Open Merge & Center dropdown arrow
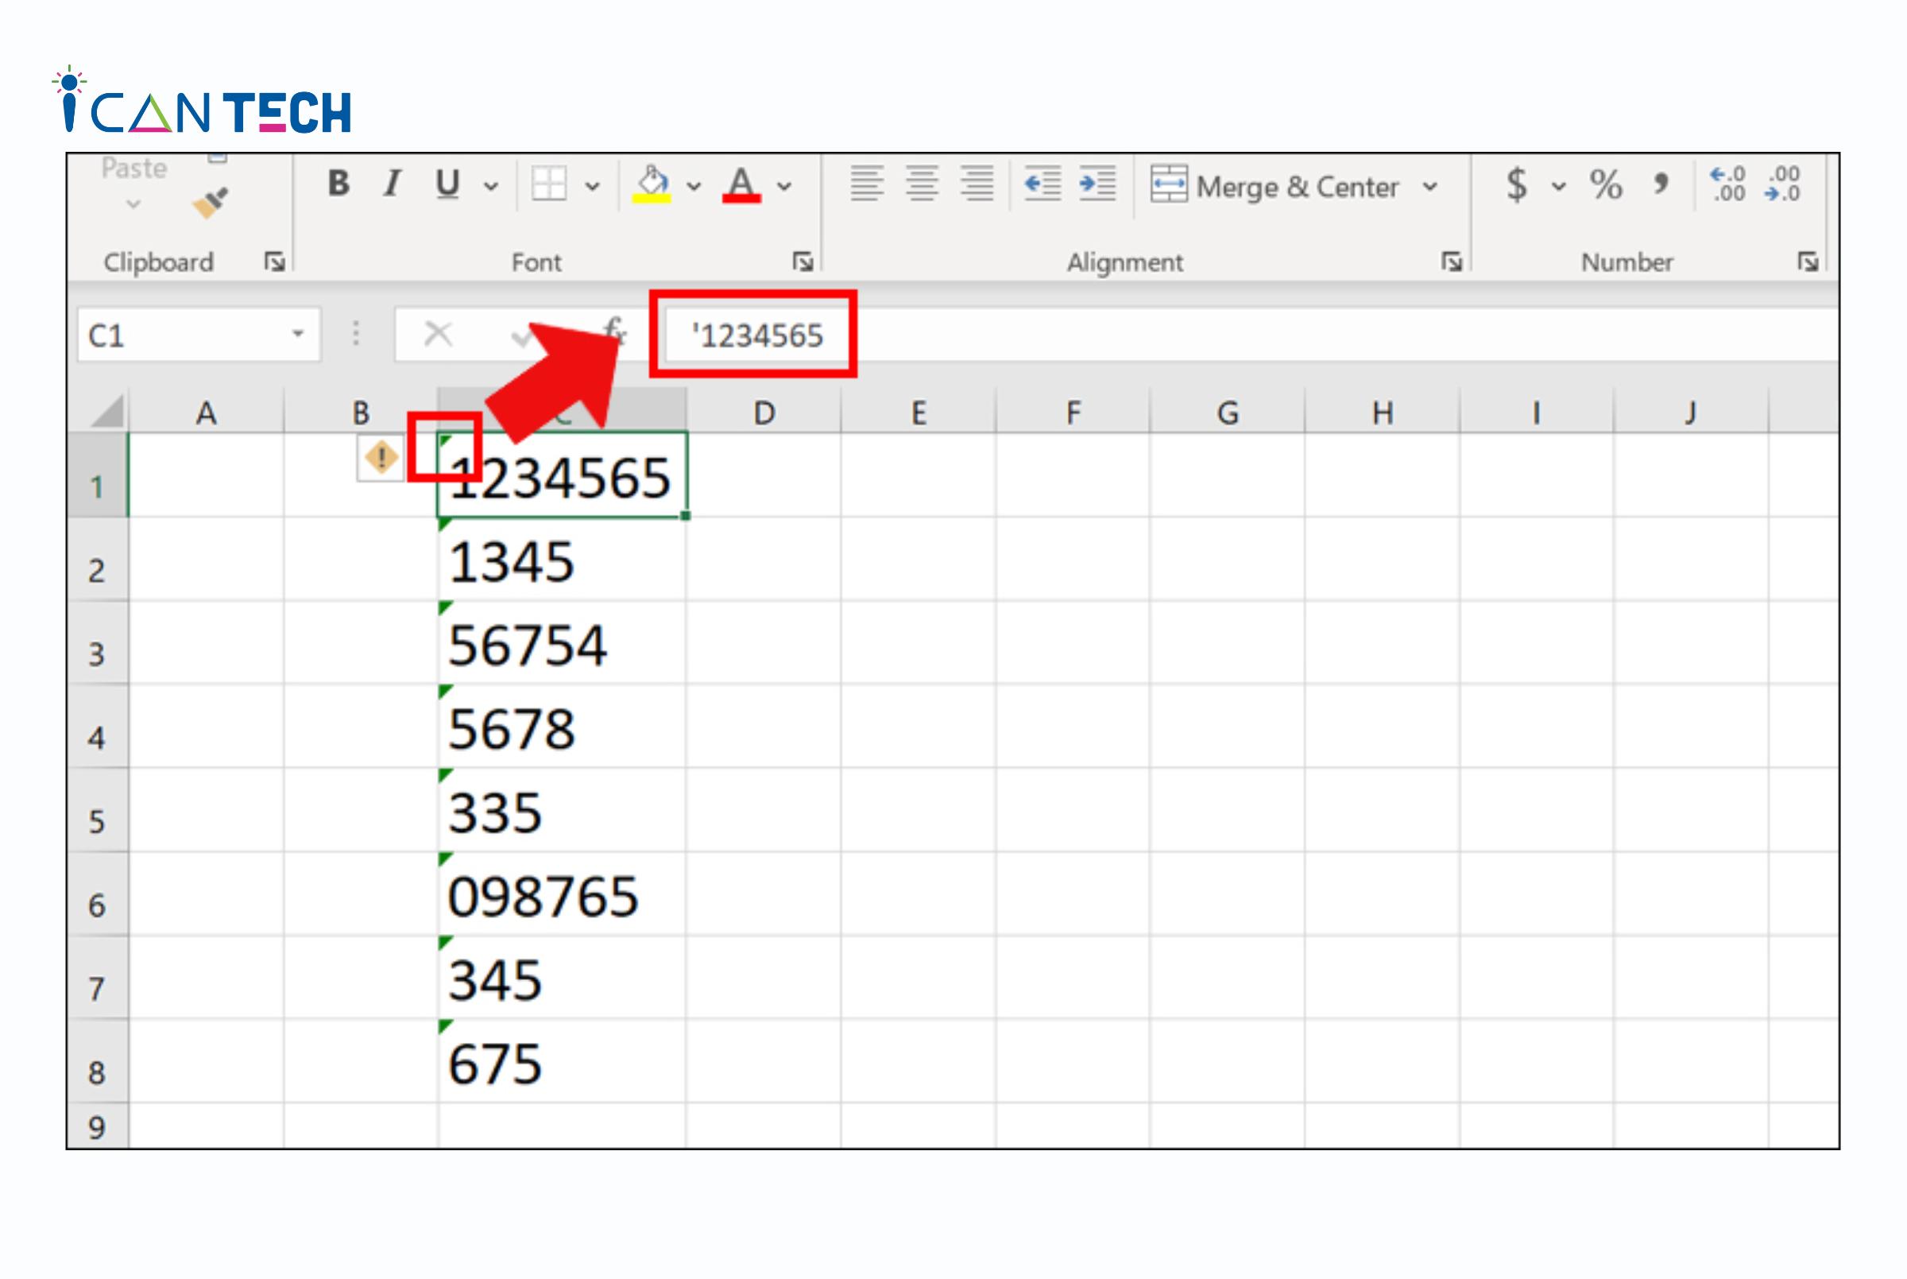 coord(1430,187)
